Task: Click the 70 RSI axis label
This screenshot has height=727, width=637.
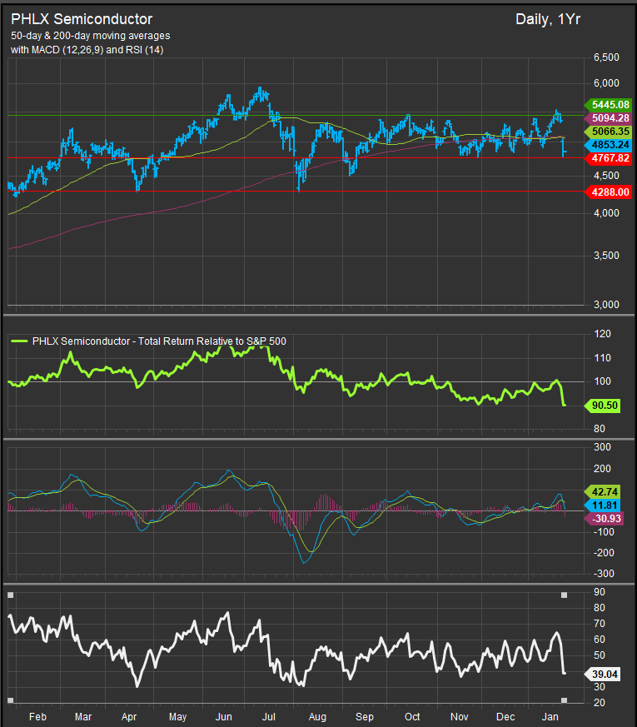Action: coord(600,624)
